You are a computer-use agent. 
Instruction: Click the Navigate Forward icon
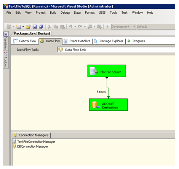99,27
